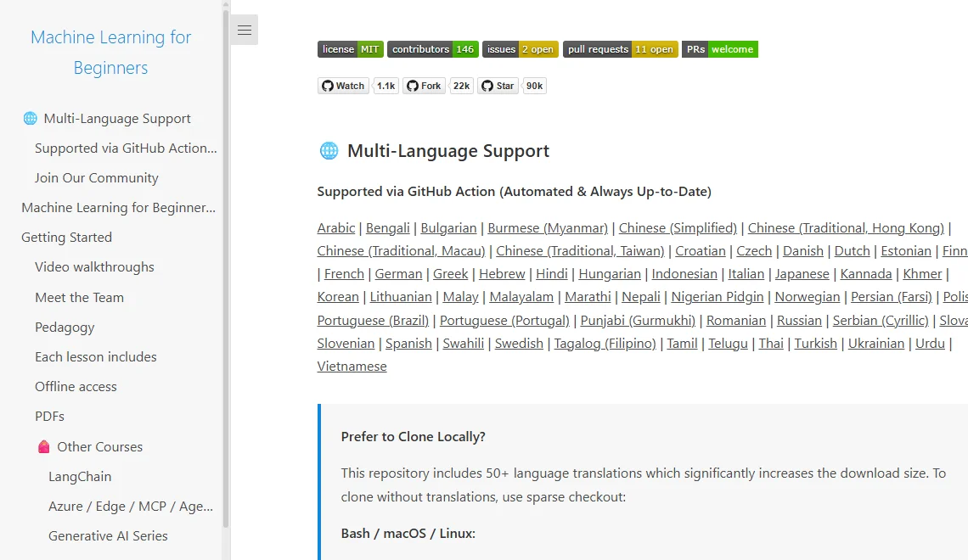The height and width of the screenshot is (560, 968).
Task: Click the sidebar globe icon
Action: (30, 118)
